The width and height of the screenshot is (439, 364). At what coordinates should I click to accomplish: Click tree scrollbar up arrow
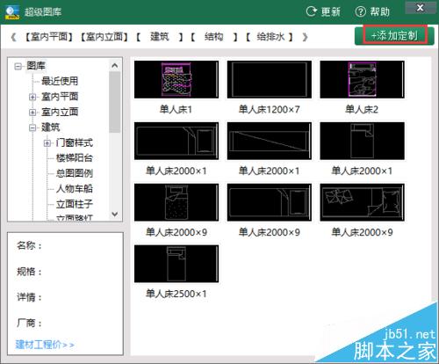(x=115, y=66)
